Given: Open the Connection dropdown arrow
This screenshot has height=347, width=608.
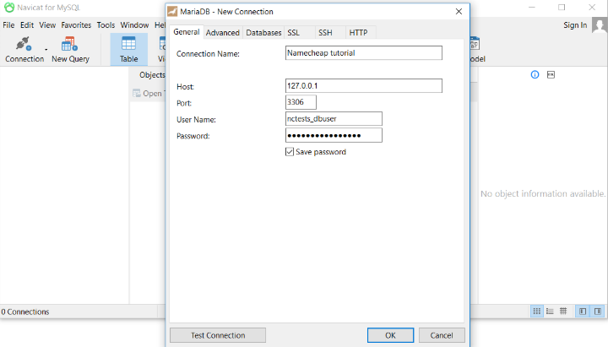Looking at the screenshot, I should (46, 50).
